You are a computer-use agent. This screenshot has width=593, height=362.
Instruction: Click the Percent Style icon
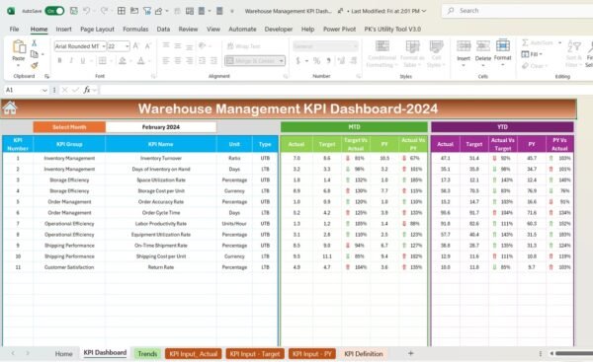point(316,60)
